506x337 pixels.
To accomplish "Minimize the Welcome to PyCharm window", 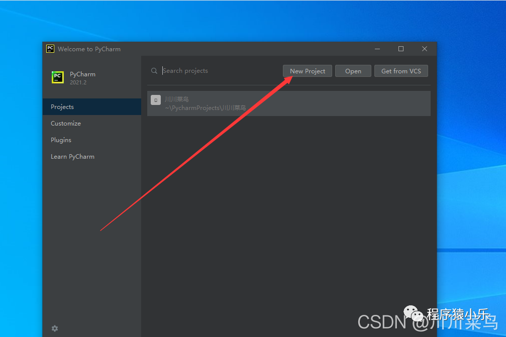I will click(x=377, y=49).
